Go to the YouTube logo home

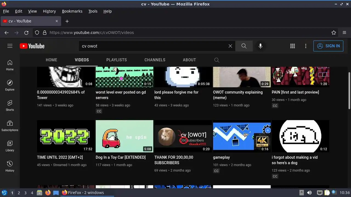coord(32,46)
